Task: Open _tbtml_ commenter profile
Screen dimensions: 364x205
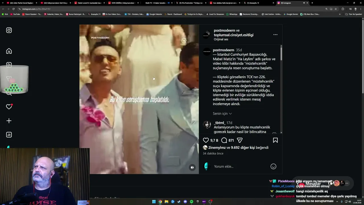Action: (219, 123)
